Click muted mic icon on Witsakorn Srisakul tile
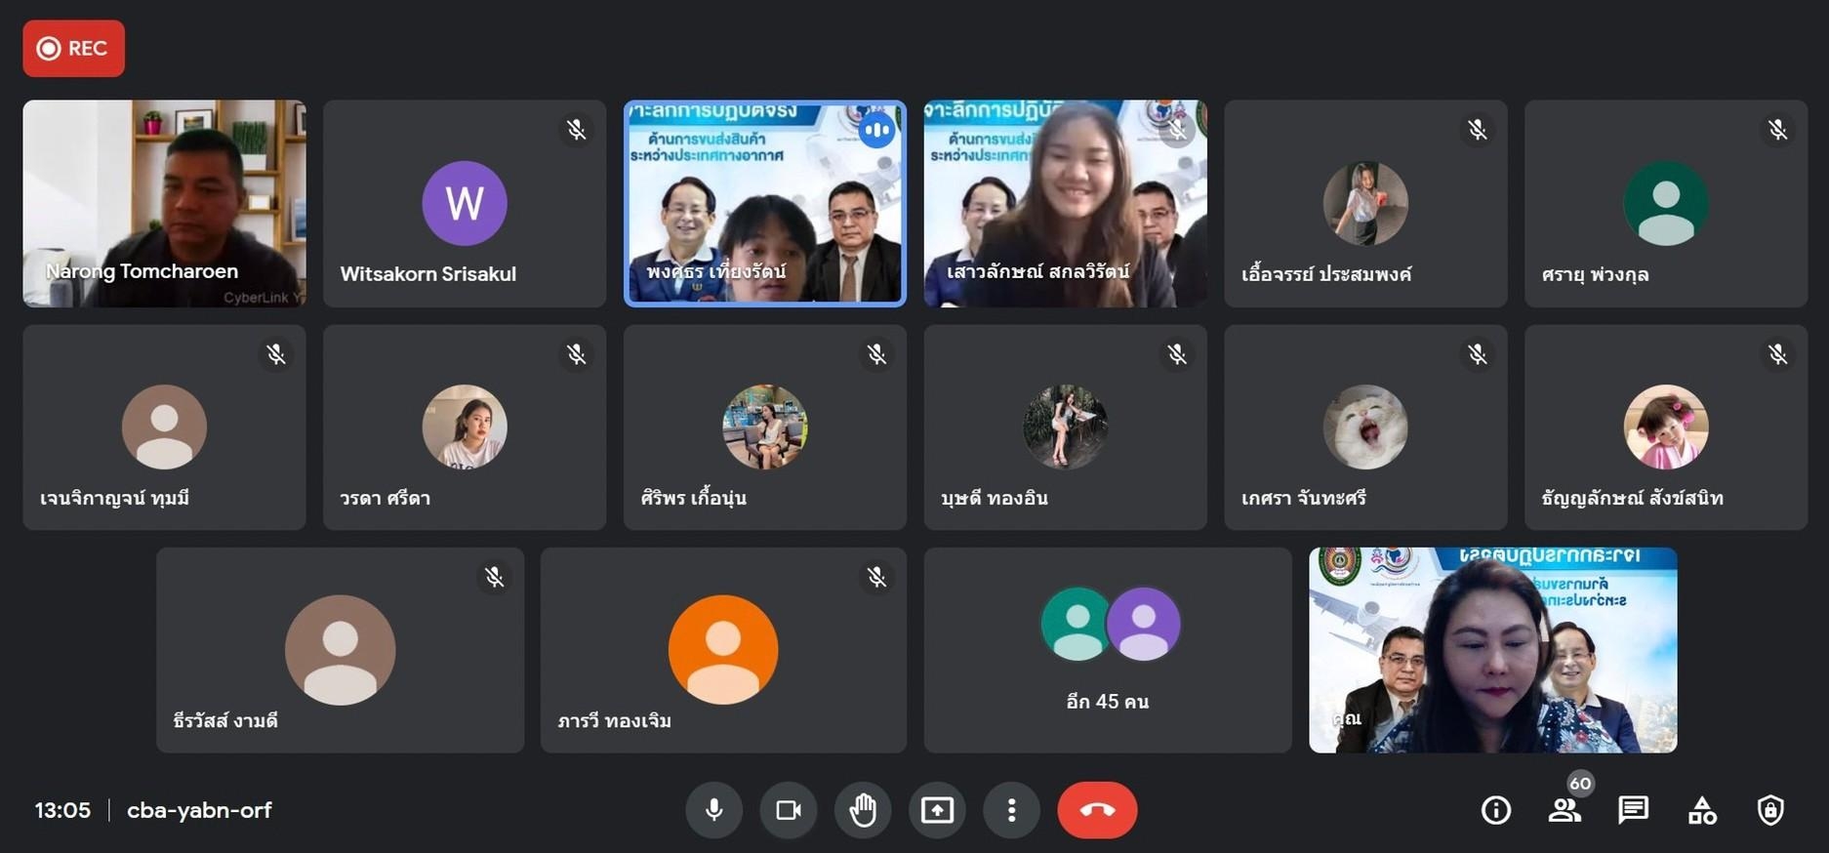This screenshot has width=1829, height=853. (577, 130)
